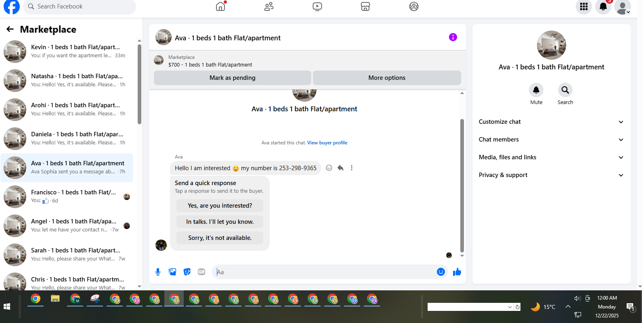React to Ava's message with emoji icon
The height and width of the screenshot is (323, 642).
[329, 168]
